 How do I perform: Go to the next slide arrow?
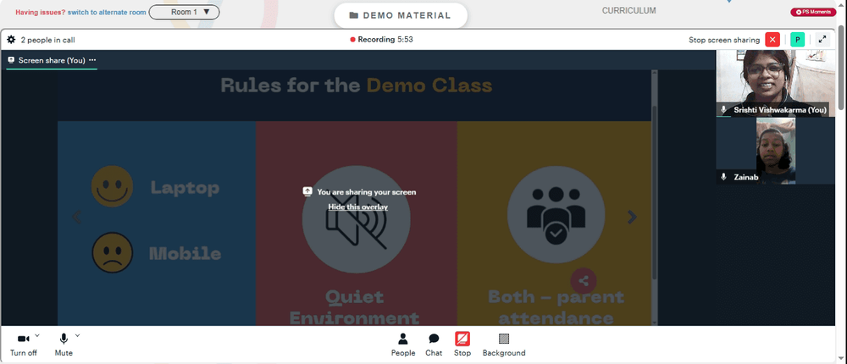point(632,217)
